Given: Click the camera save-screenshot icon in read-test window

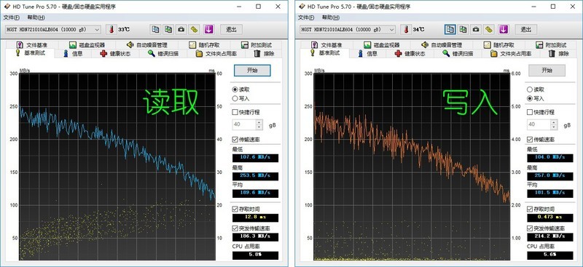Looking at the screenshot, I should (181, 29).
